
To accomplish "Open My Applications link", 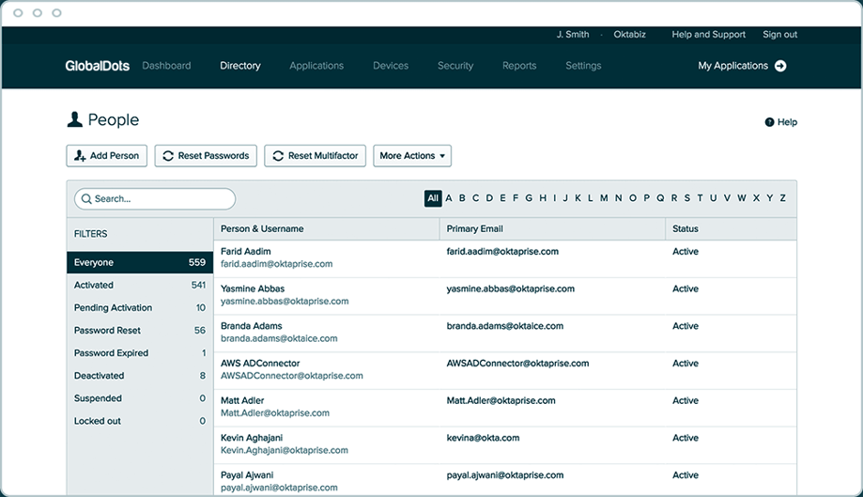I will [733, 66].
